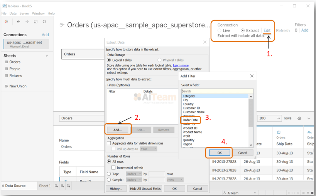Open Sample Orders table dropdown
The height and width of the screenshot is (196, 316).
coord(134,180)
